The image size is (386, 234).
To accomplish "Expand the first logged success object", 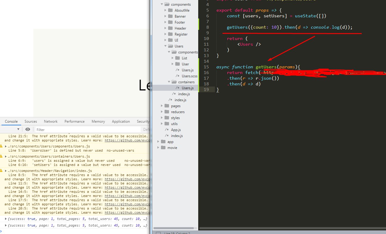I will pos(6,219).
